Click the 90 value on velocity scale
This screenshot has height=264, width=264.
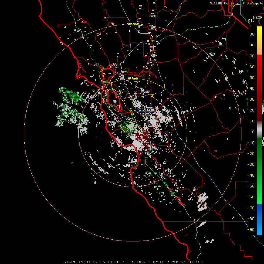pos(252,34)
